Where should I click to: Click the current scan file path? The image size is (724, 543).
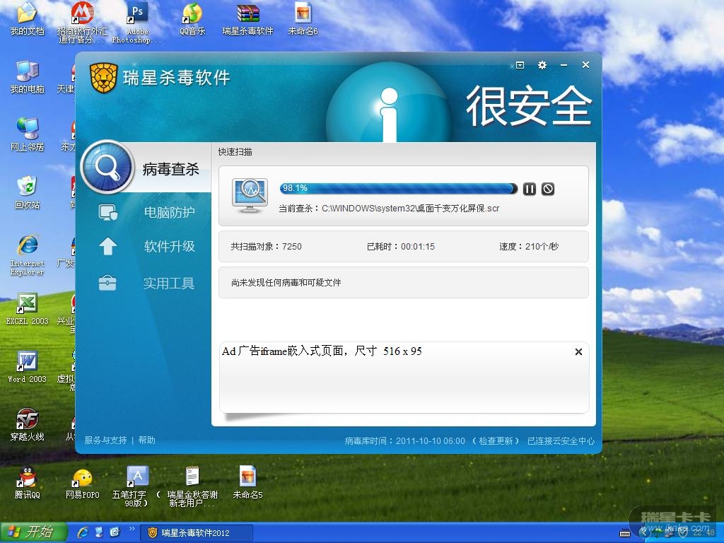click(411, 209)
